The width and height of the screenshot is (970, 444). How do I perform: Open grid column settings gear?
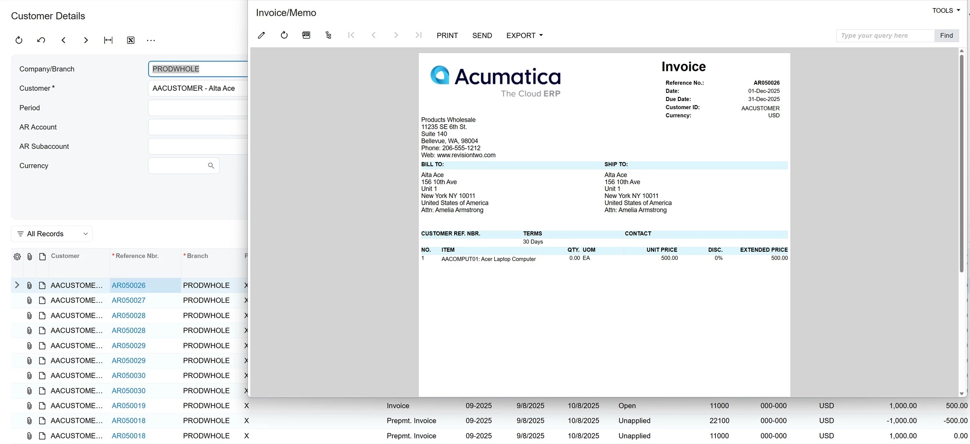(x=17, y=257)
